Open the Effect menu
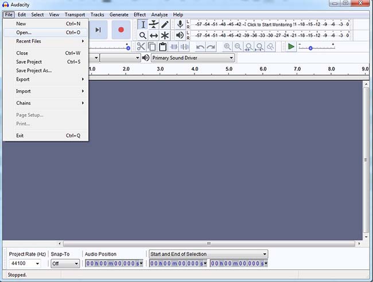Image resolution: width=373 pixels, height=282 pixels. pyautogui.click(x=139, y=15)
